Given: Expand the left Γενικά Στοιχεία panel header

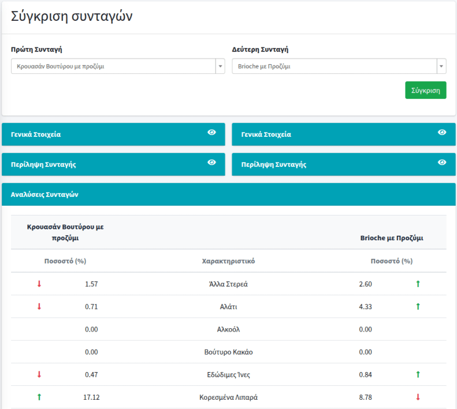Looking at the screenshot, I should (113, 134).
